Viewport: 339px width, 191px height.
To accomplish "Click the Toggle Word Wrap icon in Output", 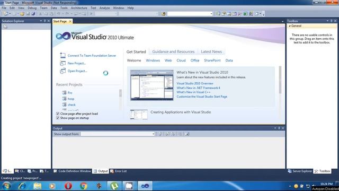I will (x=187, y=134).
